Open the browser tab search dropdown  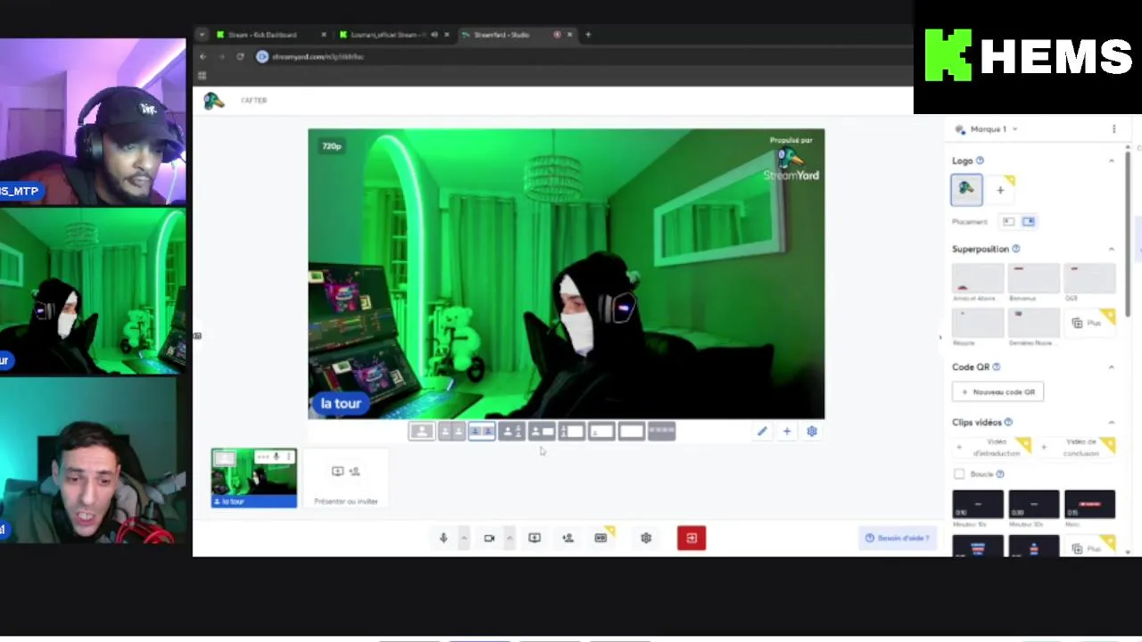click(202, 35)
